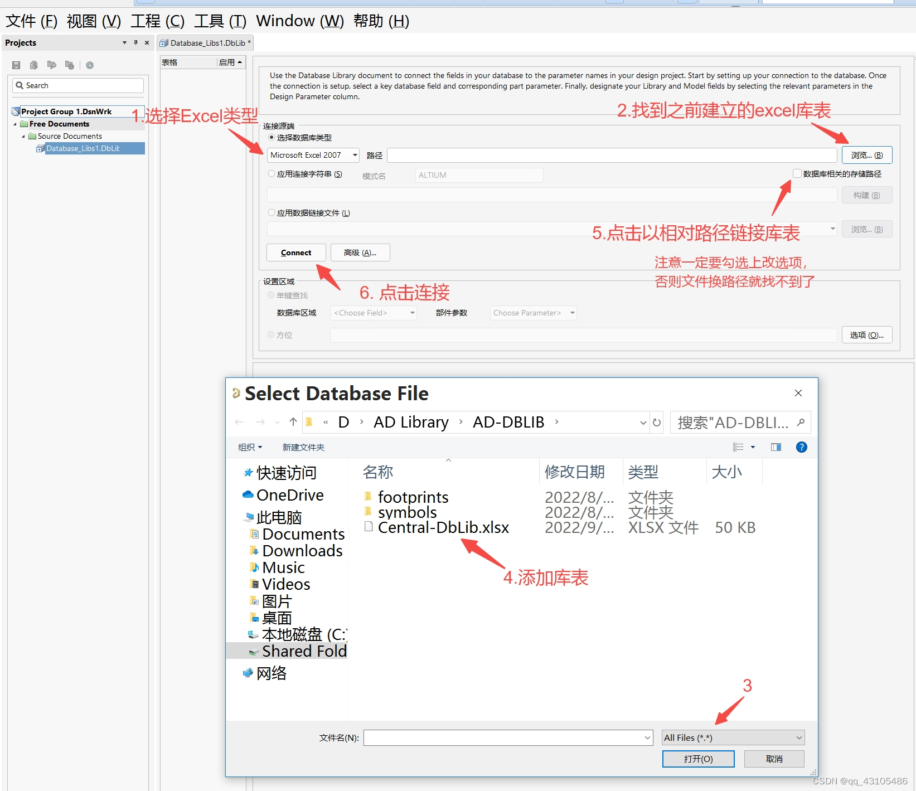Image resolution: width=916 pixels, height=791 pixels.
Task: Select the symbols folder
Action: point(408,512)
